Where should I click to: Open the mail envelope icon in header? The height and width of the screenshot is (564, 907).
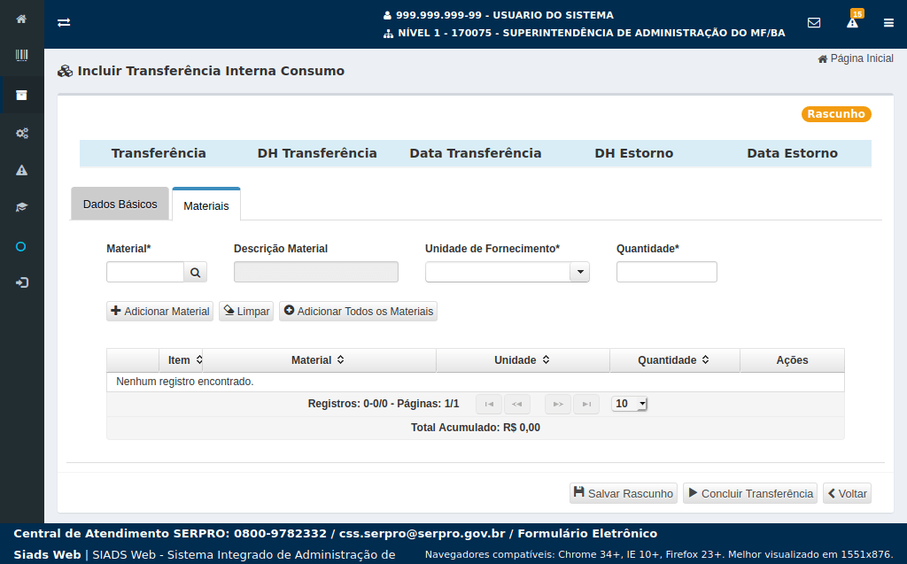[x=814, y=22]
